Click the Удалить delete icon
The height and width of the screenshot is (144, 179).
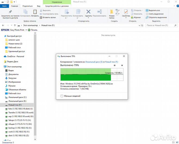(88, 13)
